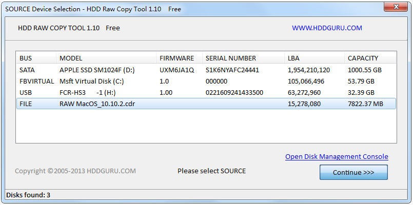Click the LBA column header
This screenshot has height=205, width=413.
click(x=314, y=58)
